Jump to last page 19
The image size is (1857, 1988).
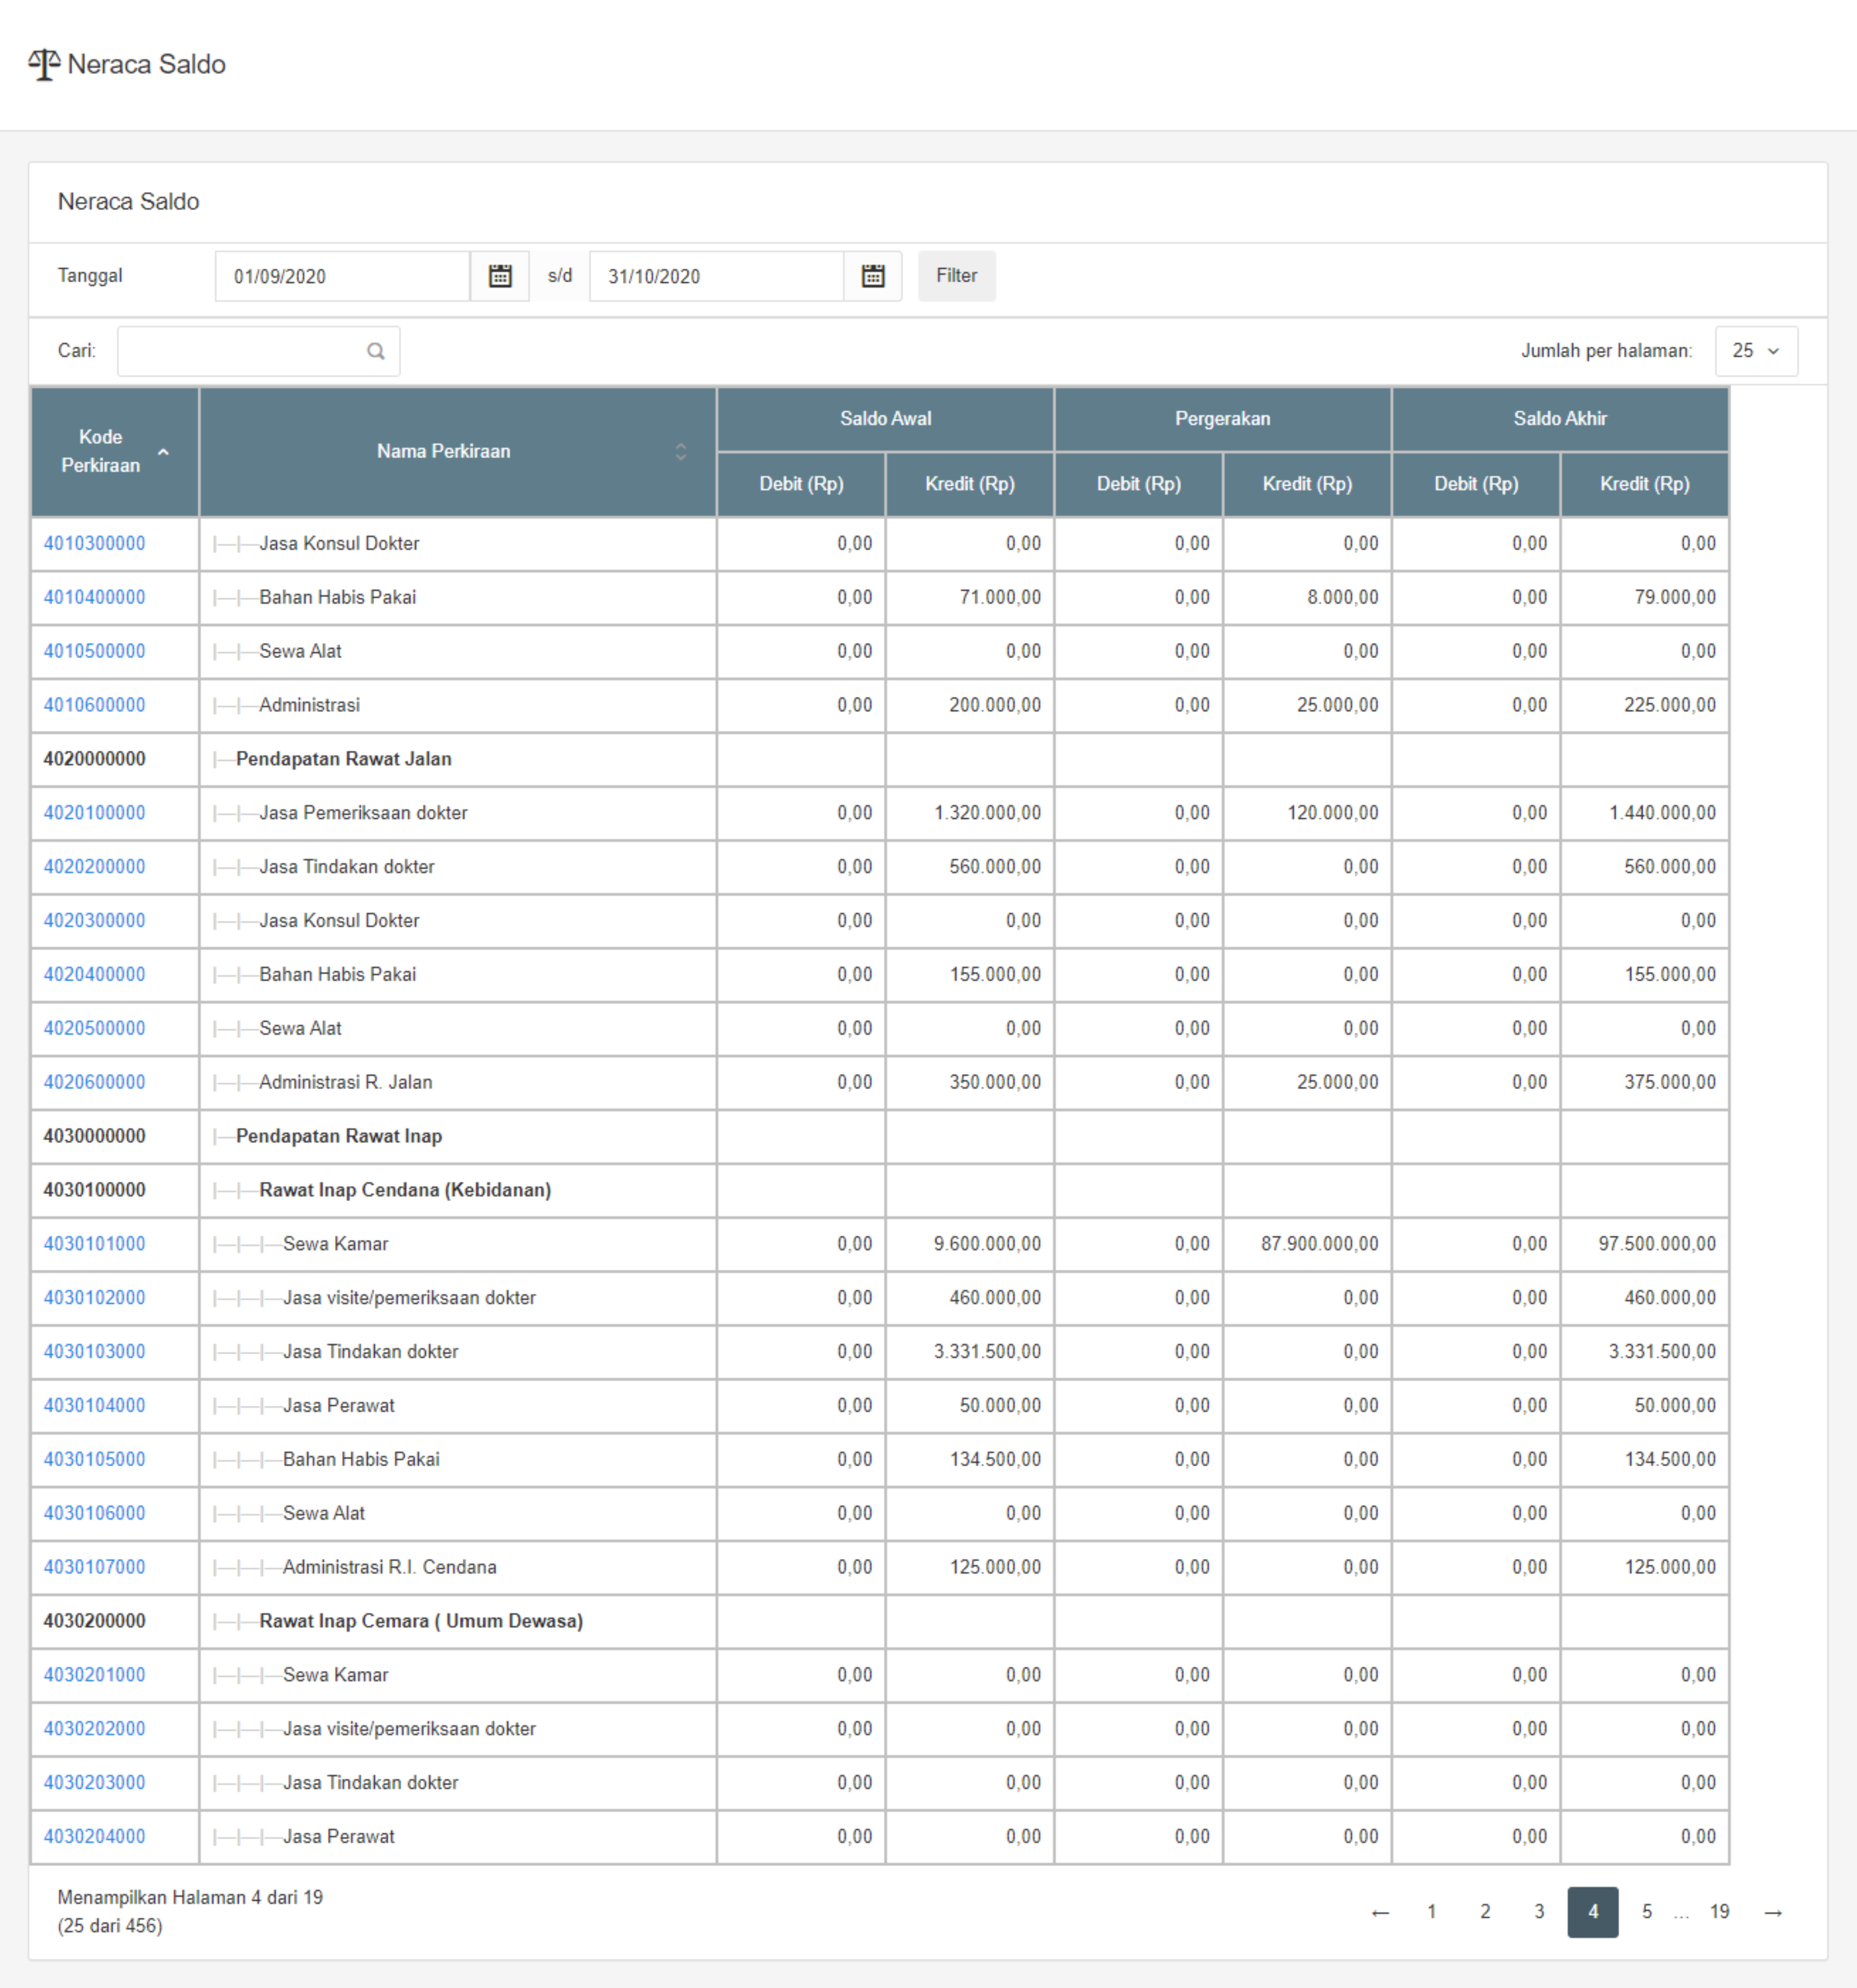click(1719, 1912)
